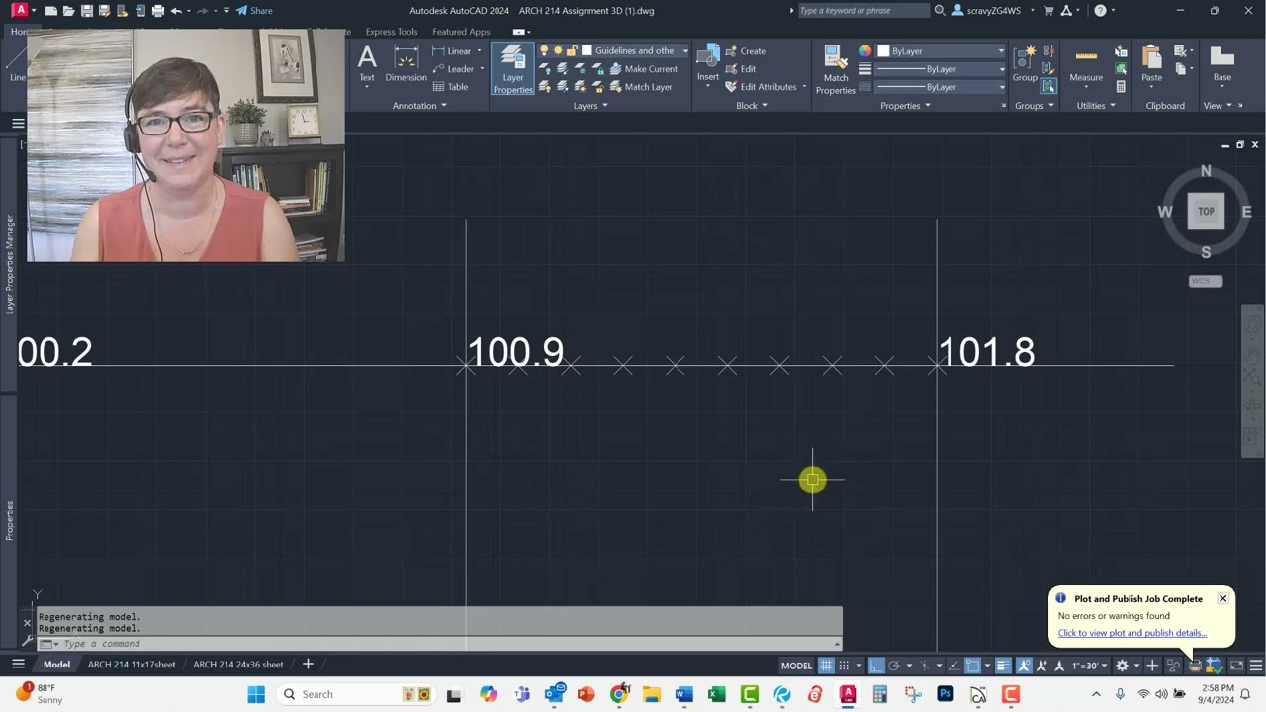Toggle drawing grid display

[x=826, y=666]
